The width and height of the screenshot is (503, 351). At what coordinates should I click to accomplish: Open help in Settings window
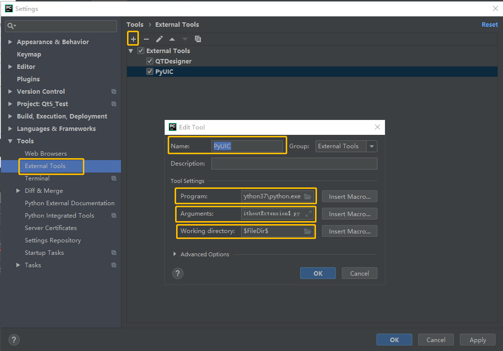click(14, 340)
